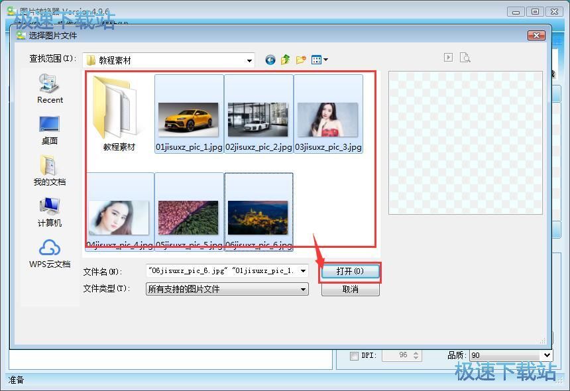Click the Create New Folder icon

point(301,58)
